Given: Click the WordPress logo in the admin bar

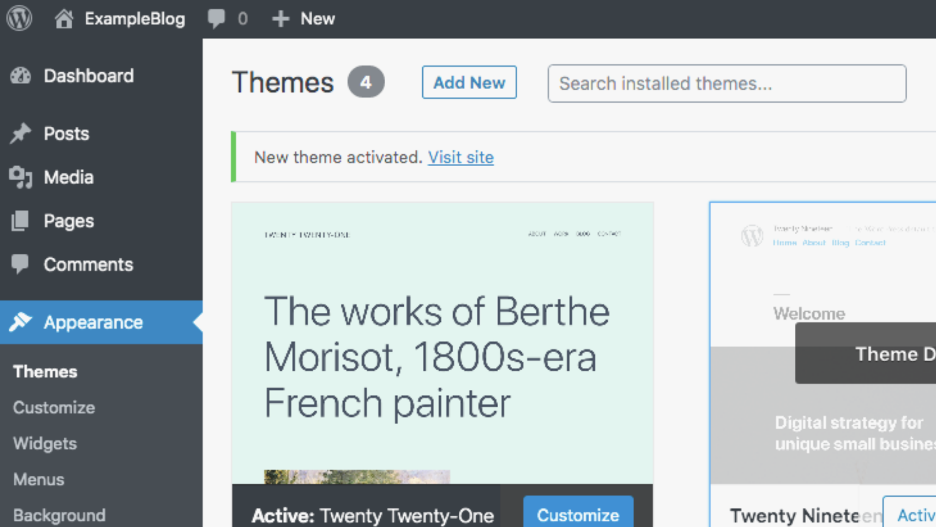Looking at the screenshot, I should (19, 18).
